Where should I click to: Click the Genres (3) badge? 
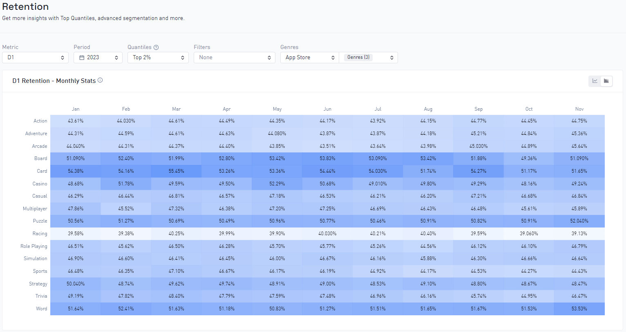tap(358, 57)
